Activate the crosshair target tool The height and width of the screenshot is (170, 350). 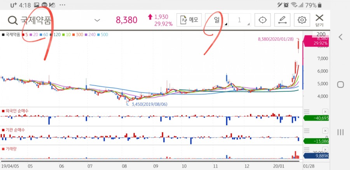pos(262,20)
